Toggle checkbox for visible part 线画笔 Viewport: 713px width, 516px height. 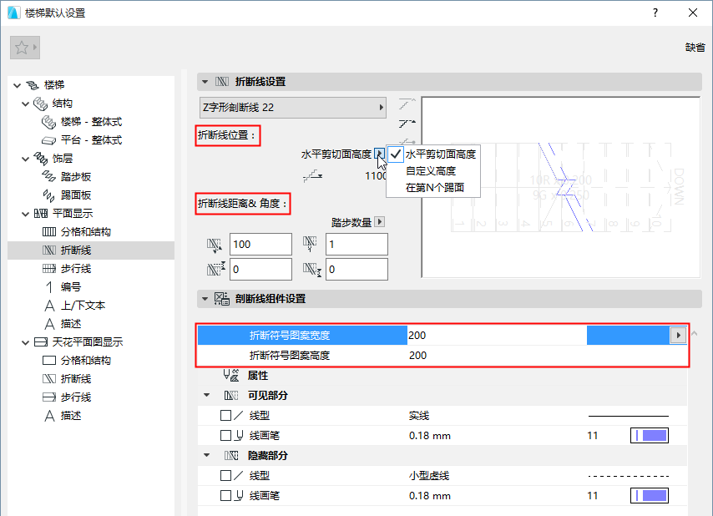pos(225,436)
